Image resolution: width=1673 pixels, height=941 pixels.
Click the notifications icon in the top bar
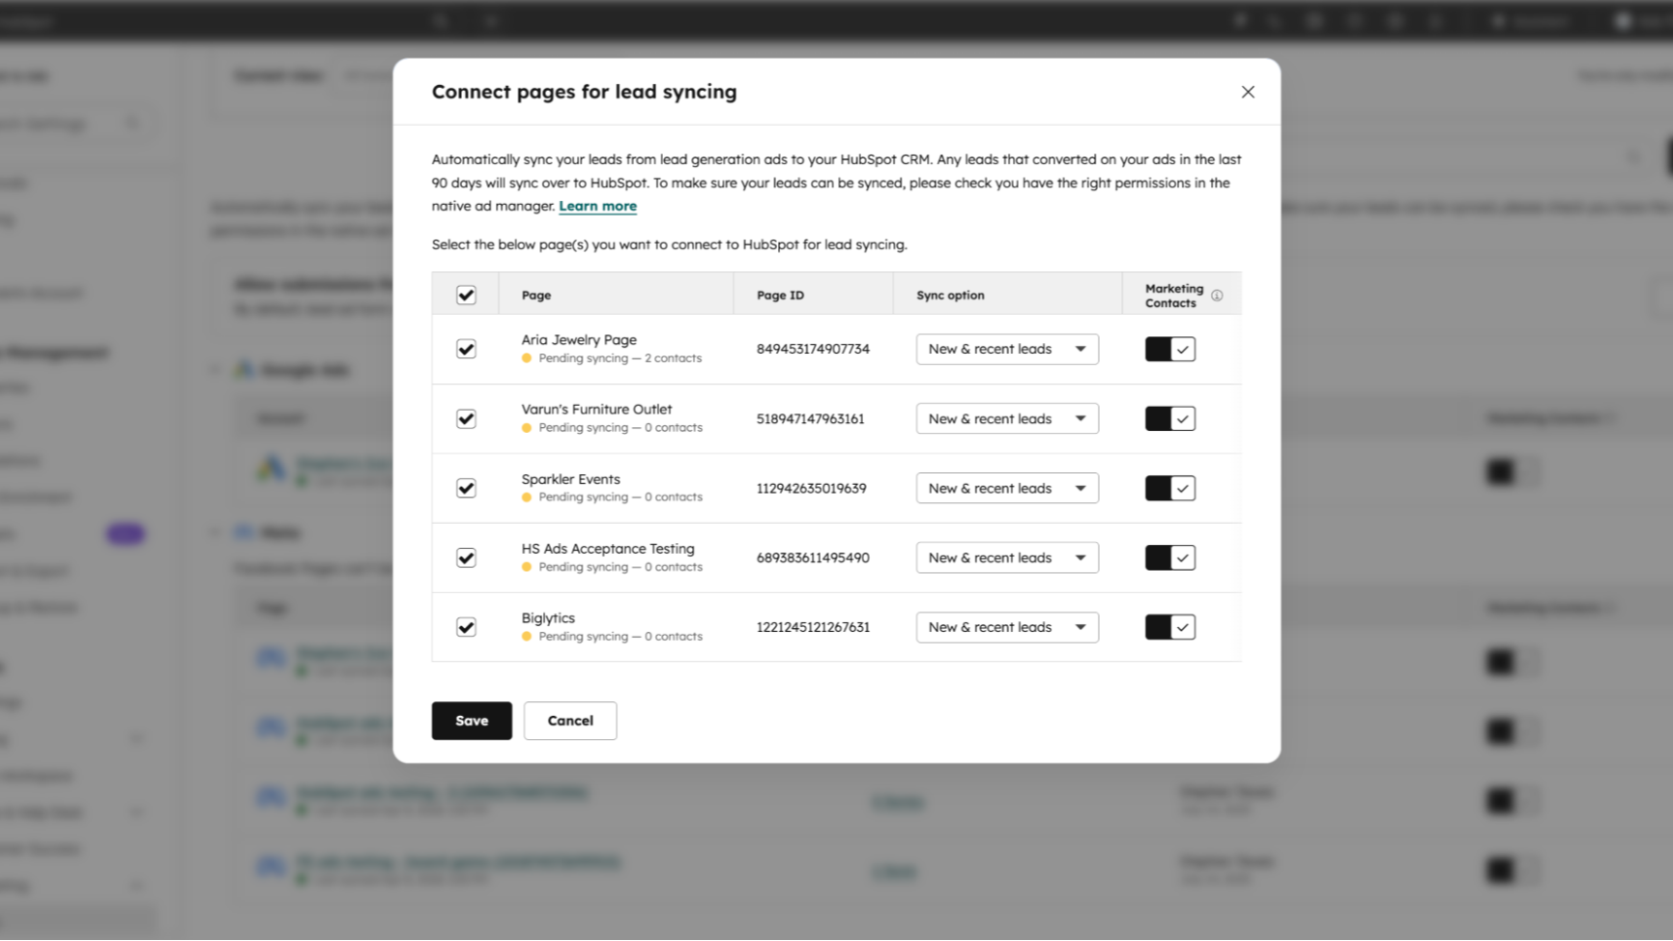[1396, 20]
